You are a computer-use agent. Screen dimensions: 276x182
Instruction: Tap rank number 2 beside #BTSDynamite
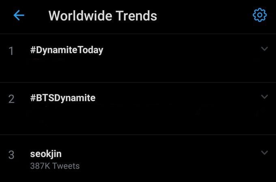(11, 99)
